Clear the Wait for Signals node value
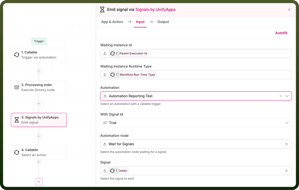Screen dimensions: 299x190 click(x=287, y=144)
